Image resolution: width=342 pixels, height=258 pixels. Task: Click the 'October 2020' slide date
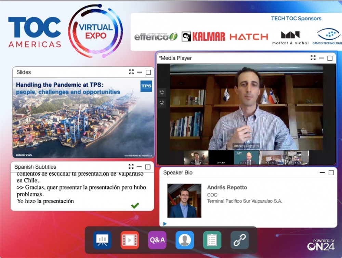[x=24, y=155]
